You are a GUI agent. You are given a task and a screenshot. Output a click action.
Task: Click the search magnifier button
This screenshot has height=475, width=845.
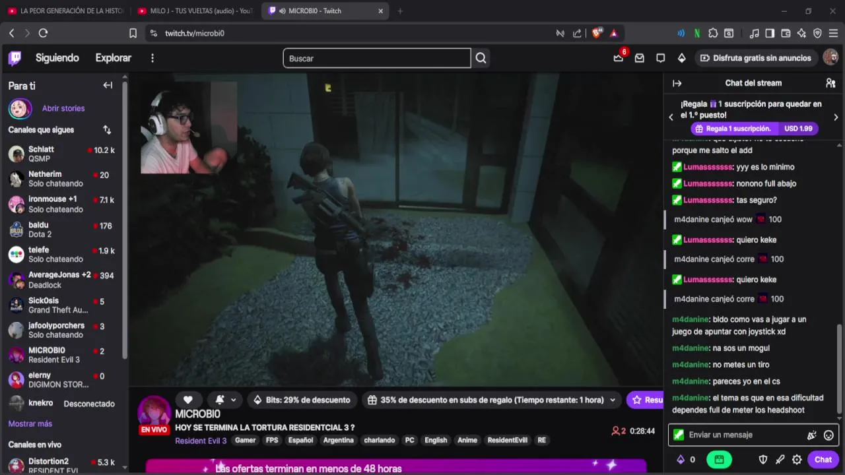coord(481,58)
